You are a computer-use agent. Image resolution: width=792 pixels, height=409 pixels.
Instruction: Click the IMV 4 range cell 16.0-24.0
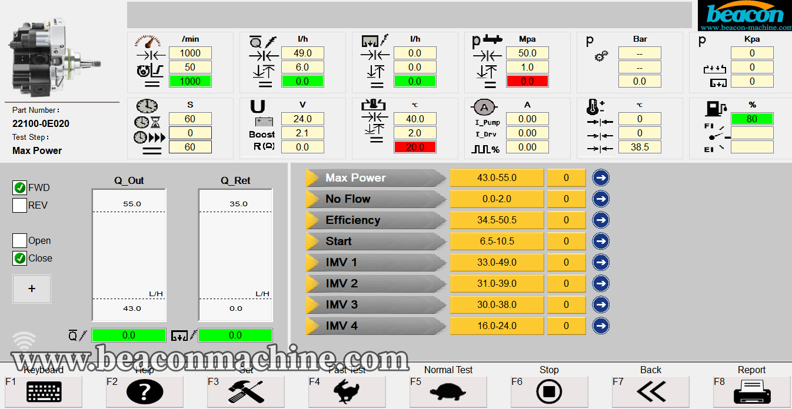(x=497, y=326)
